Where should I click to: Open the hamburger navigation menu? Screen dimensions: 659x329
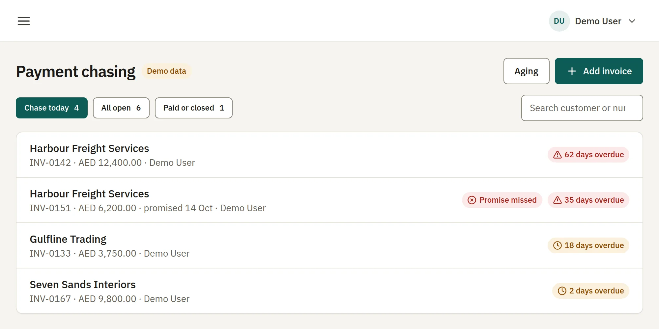[24, 21]
